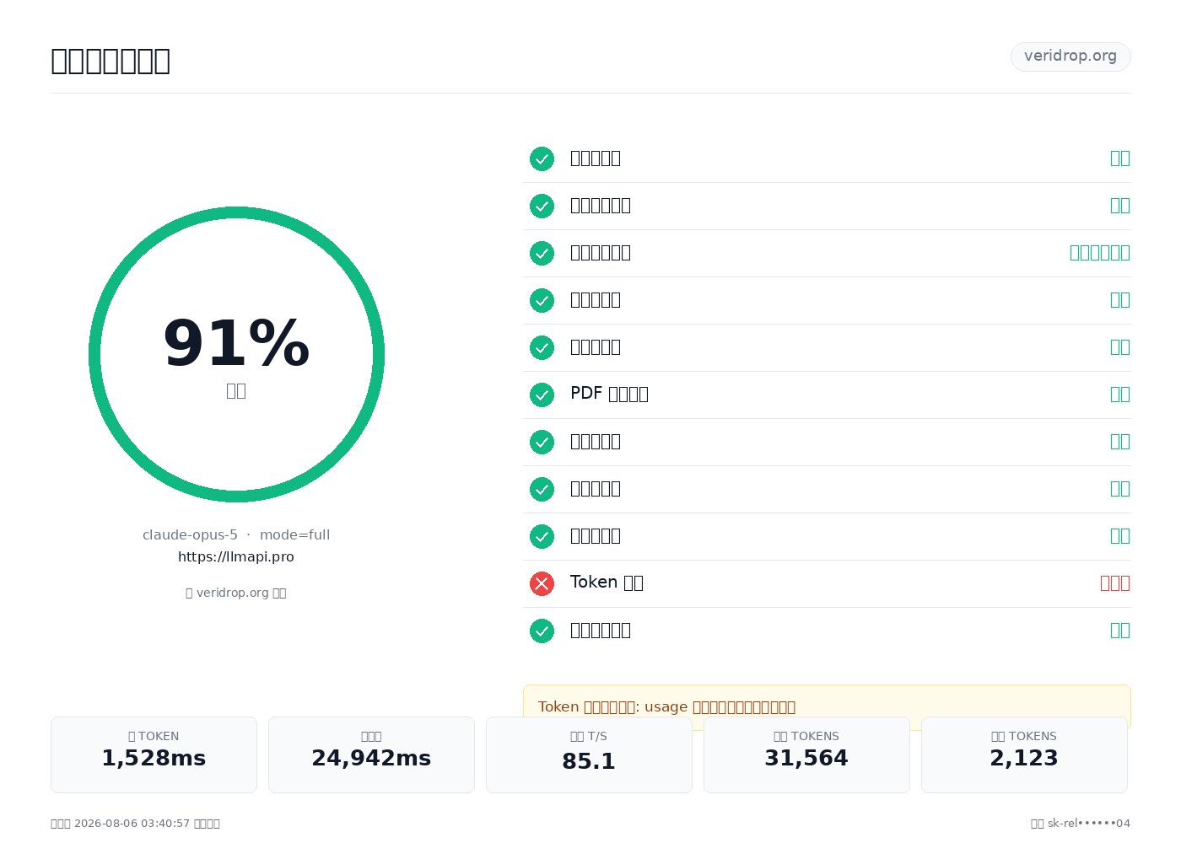Click the green check directly below the PDF row
1181x843 pixels.
(542, 442)
